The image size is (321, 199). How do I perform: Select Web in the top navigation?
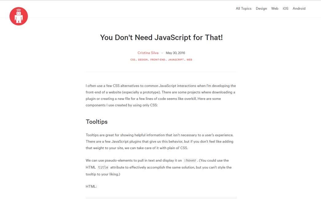275,9
